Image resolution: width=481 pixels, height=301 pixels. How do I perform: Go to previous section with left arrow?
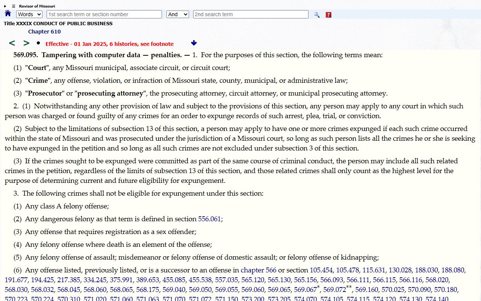[x=12, y=43]
